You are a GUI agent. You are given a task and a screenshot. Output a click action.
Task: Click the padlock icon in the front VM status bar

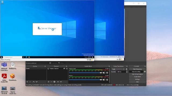92,60
